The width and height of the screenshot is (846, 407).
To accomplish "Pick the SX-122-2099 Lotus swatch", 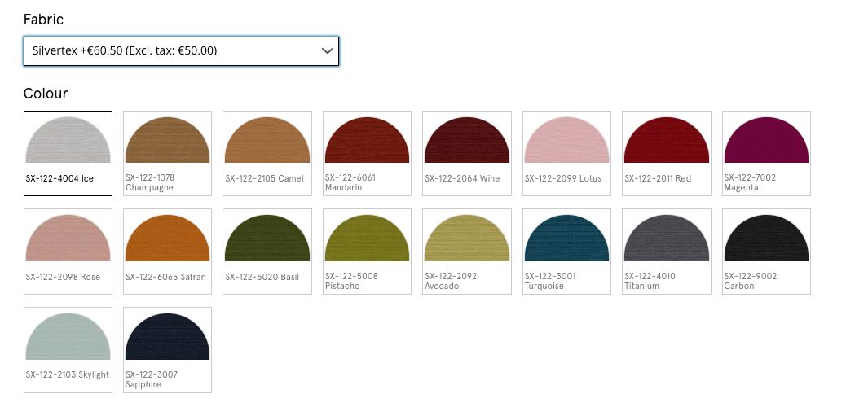I will tap(566, 154).
